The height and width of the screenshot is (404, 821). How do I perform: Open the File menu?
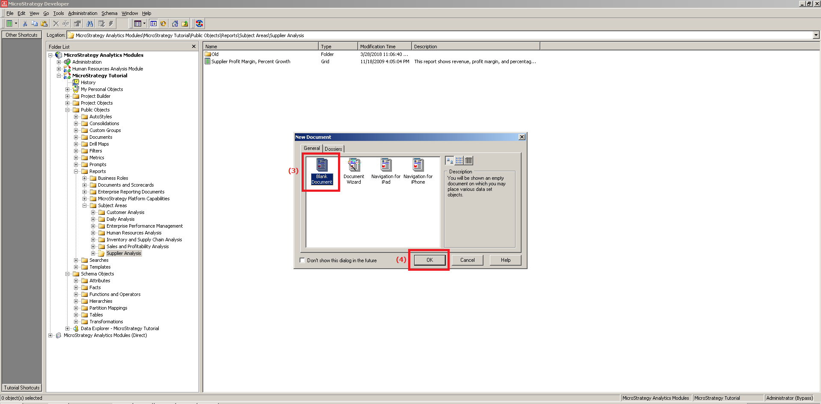tap(10, 13)
